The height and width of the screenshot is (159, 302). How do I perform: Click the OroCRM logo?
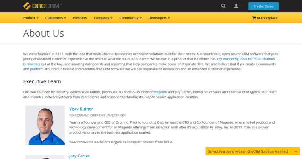click(43, 6)
